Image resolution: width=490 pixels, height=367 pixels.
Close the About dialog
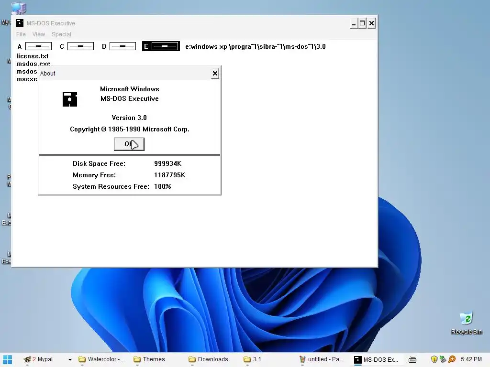(x=215, y=73)
